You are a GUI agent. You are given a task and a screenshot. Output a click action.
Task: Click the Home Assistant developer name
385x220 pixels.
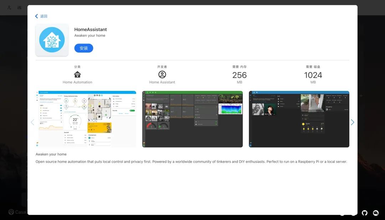point(162,82)
